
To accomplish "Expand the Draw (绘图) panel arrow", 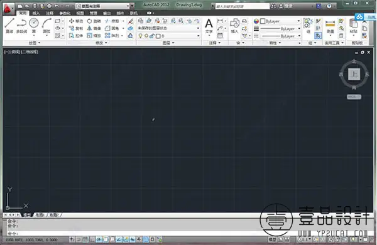I will (x=39, y=43).
